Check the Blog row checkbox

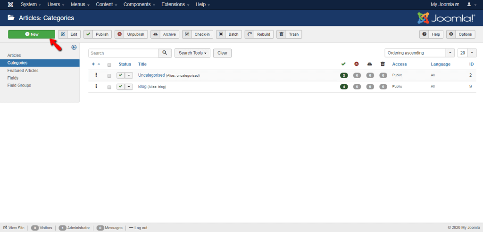pyautogui.click(x=109, y=87)
